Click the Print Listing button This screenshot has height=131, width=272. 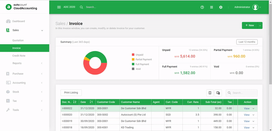71,93
